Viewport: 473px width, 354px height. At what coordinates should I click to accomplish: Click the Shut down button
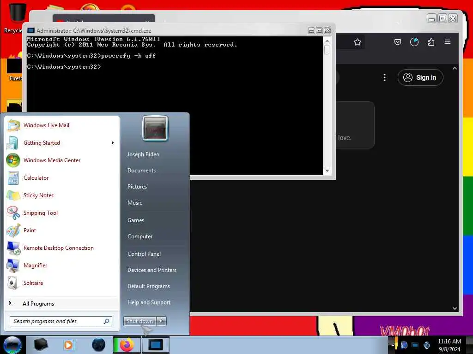(x=139, y=321)
